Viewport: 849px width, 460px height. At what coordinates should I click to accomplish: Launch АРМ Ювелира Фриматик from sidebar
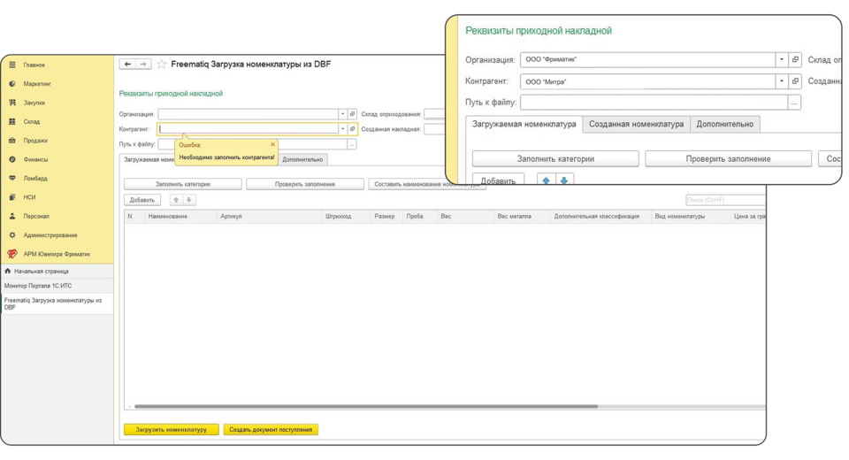(x=57, y=254)
